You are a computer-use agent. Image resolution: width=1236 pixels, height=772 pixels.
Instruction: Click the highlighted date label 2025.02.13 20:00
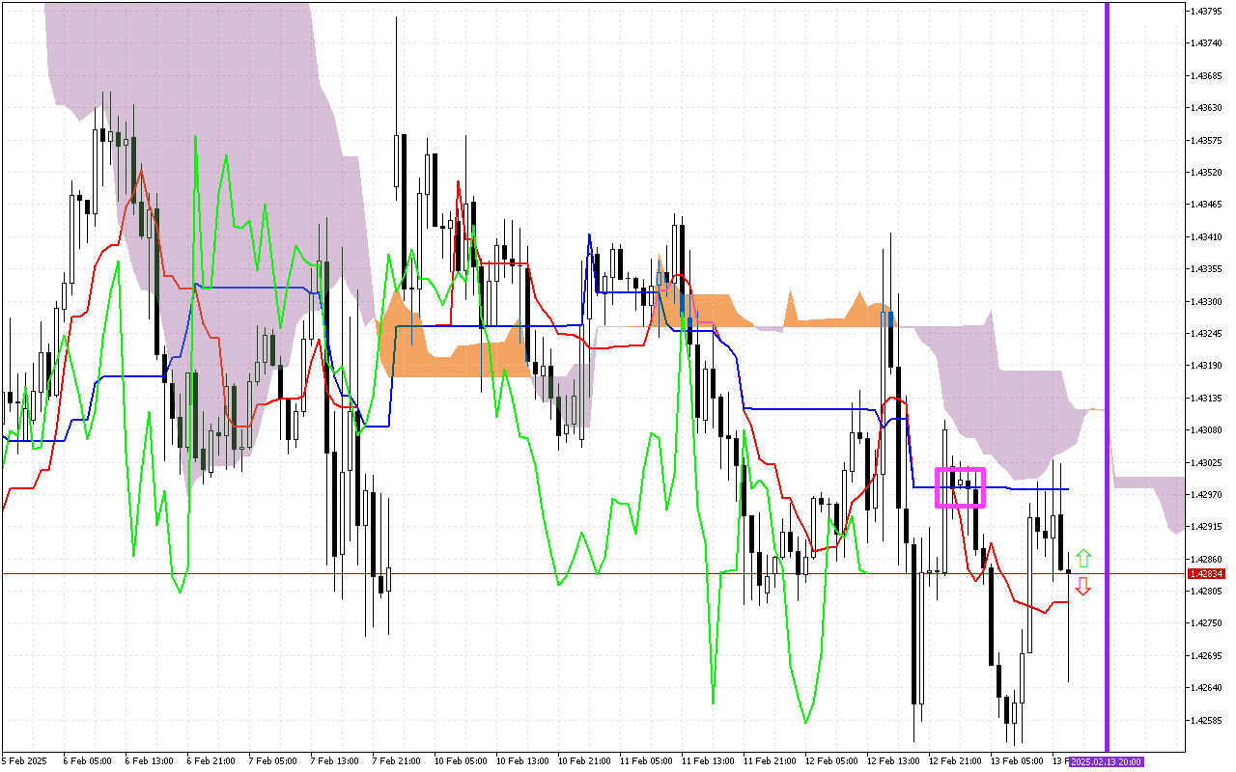coord(1107,761)
